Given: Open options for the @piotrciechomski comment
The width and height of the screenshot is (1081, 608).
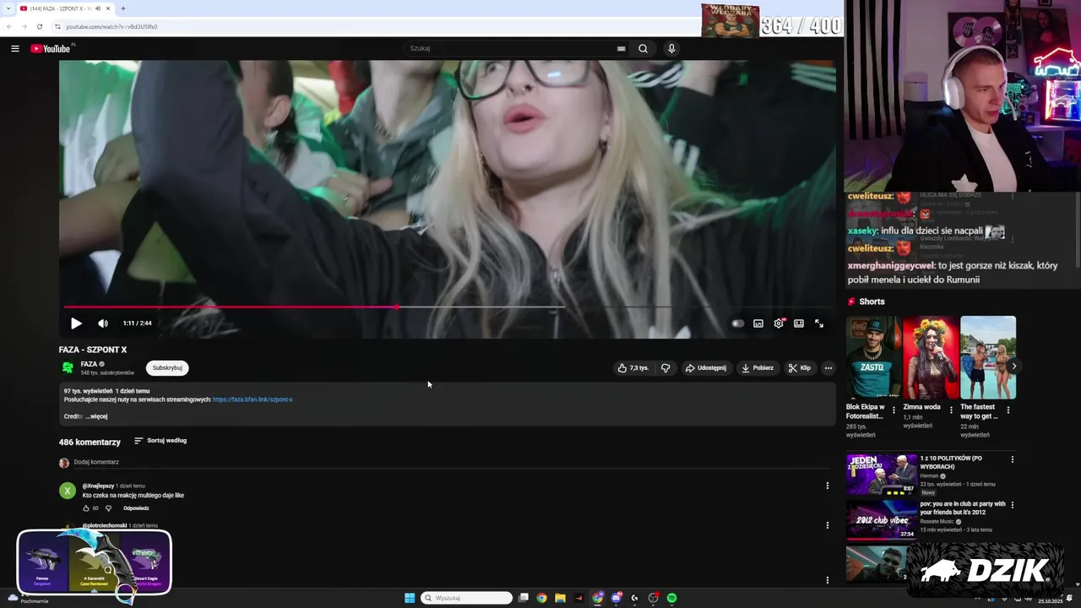Looking at the screenshot, I should point(828,525).
